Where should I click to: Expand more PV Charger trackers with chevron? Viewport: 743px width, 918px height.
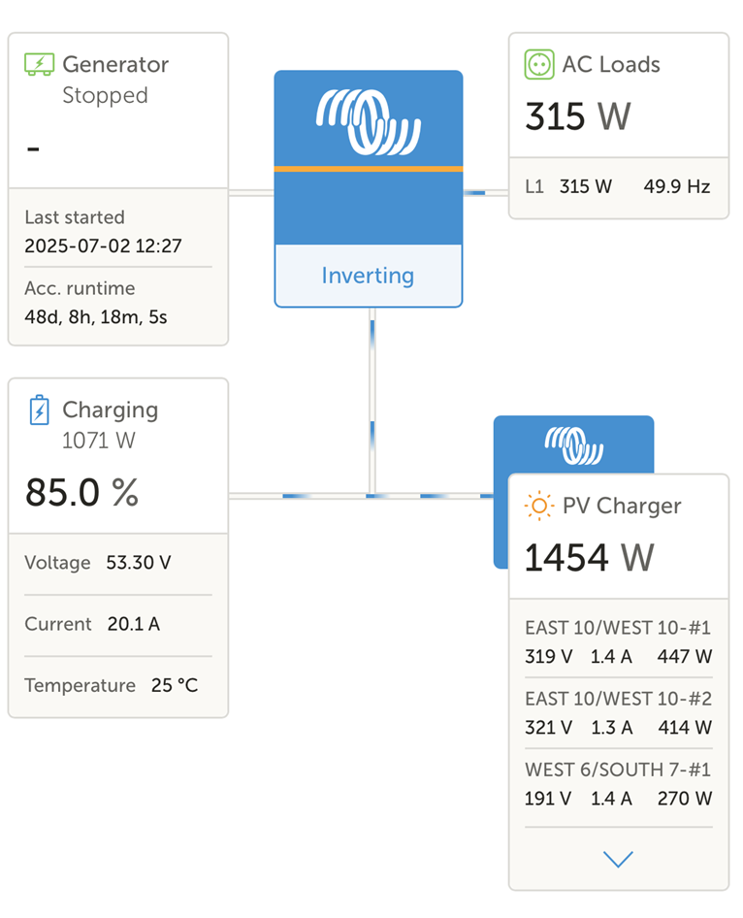pos(618,859)
